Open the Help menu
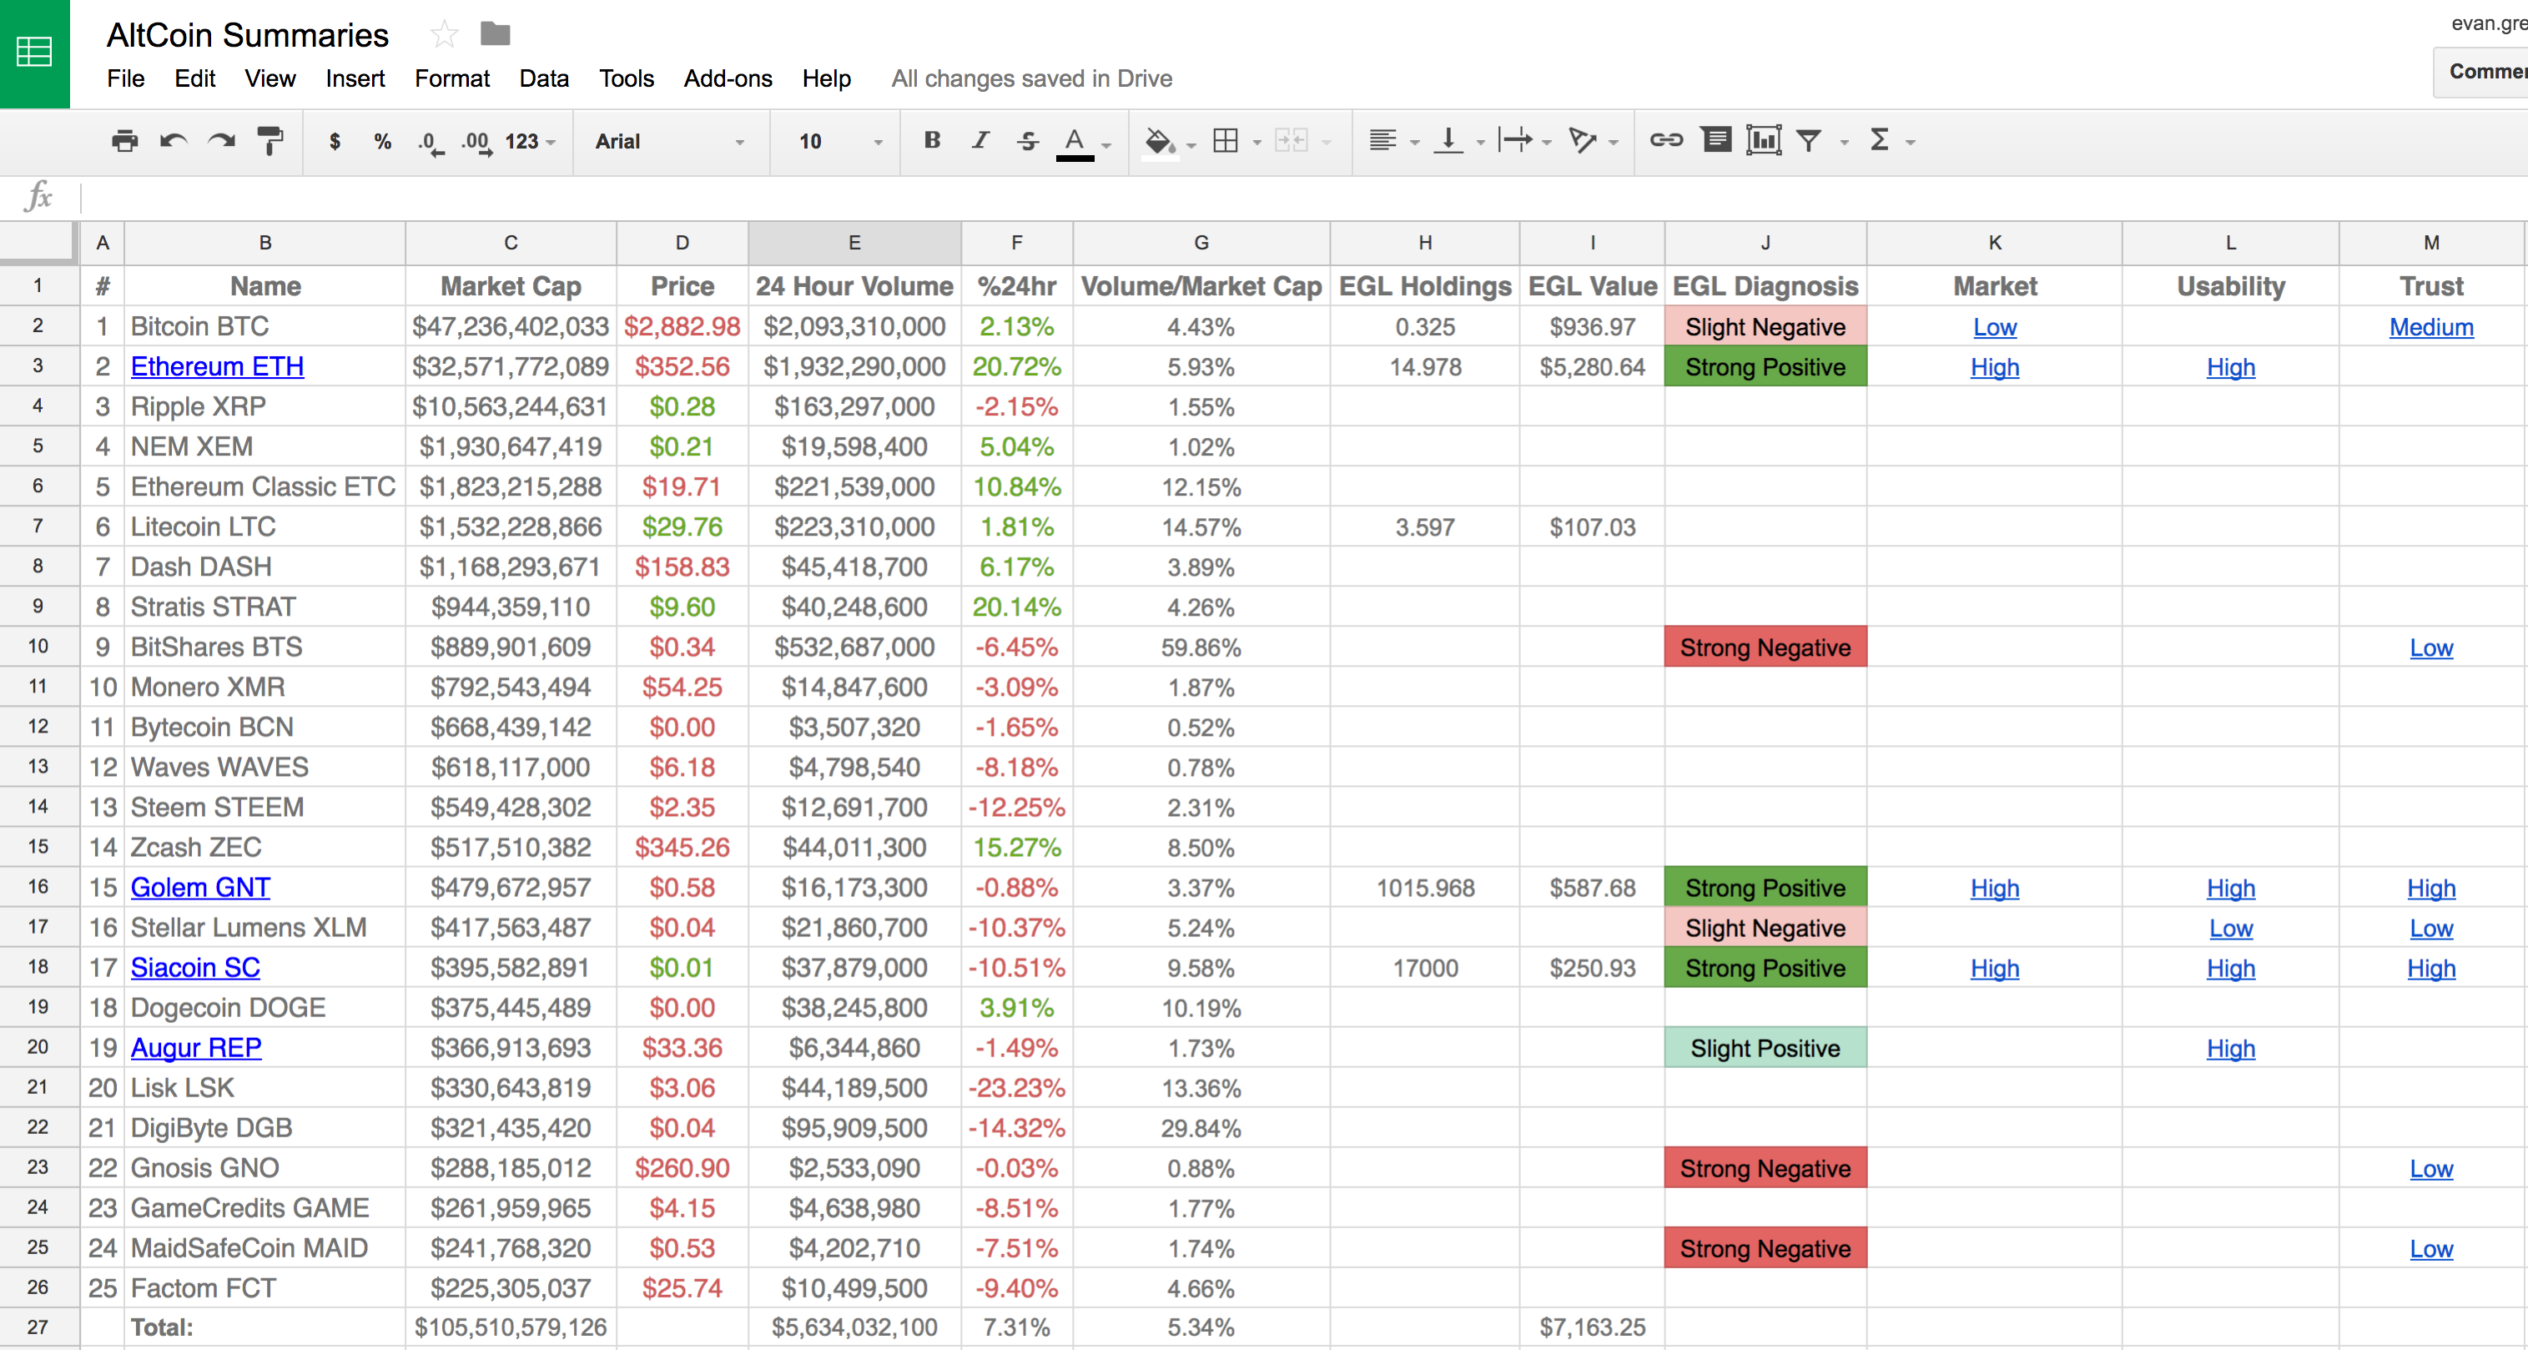 point(826,78)
